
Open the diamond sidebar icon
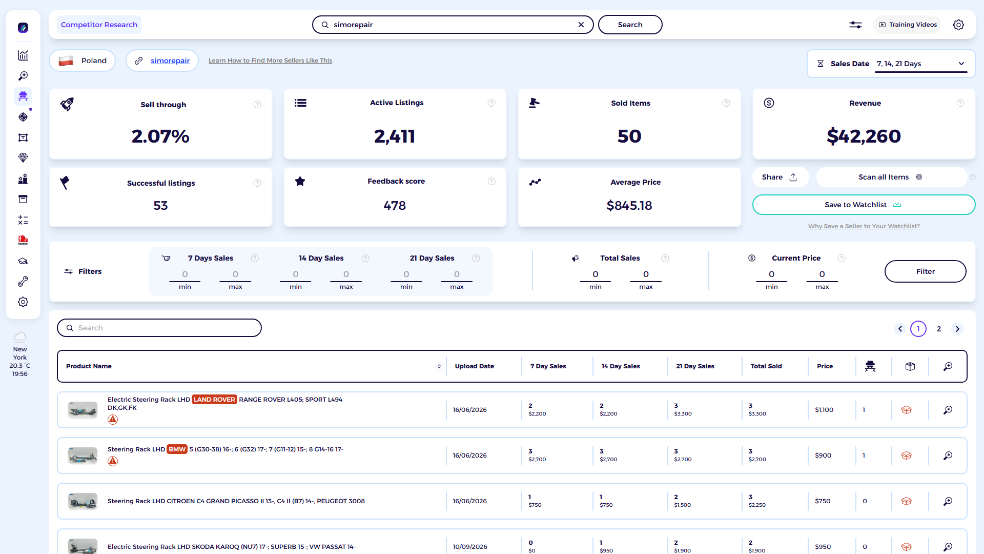click(x=23, y=158)
